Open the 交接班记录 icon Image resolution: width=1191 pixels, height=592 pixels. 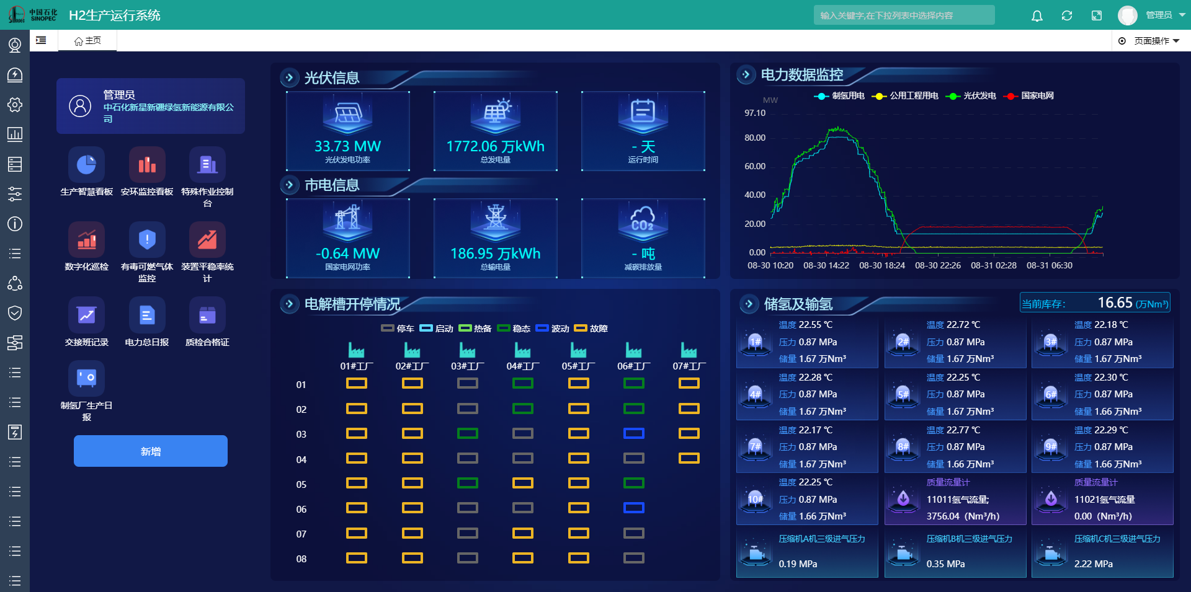tap(86, 316)
